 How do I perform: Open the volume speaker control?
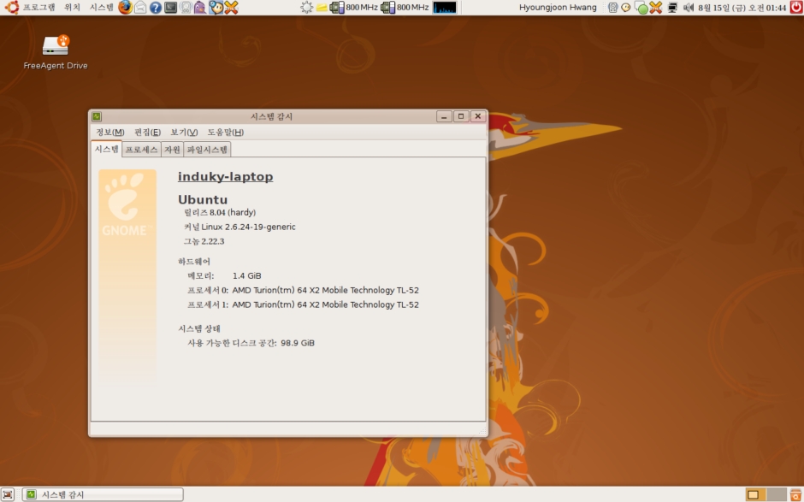tap(689, 7)
